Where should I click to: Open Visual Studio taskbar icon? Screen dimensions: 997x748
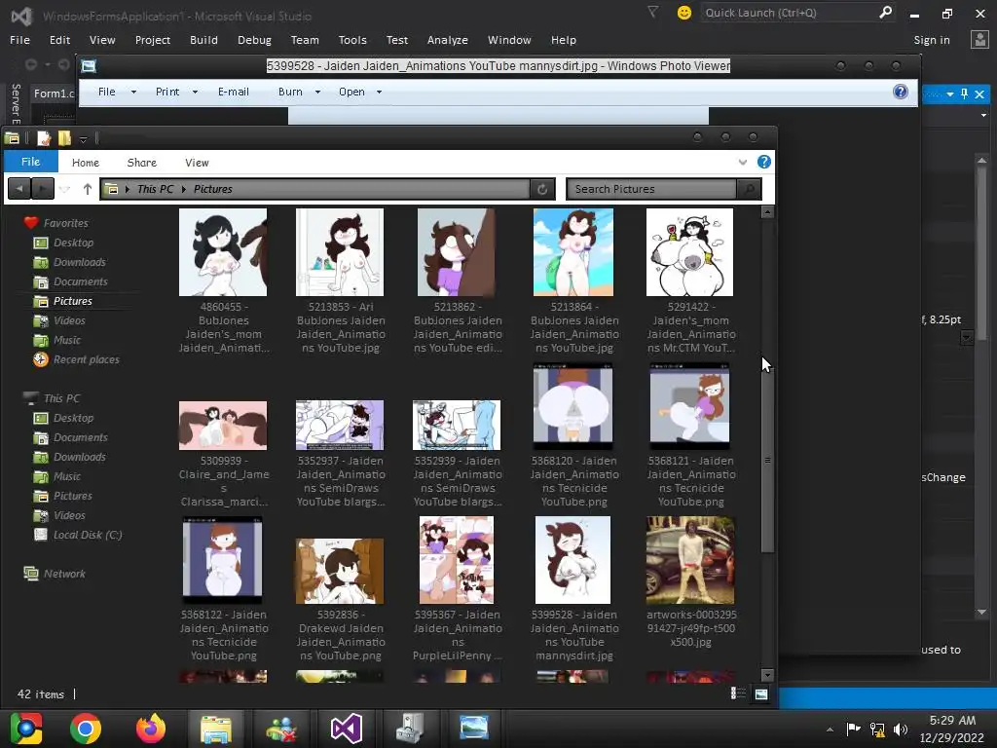tap(347, 729)
